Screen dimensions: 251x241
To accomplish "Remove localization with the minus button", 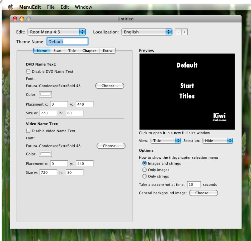I will tap(178, 32).
